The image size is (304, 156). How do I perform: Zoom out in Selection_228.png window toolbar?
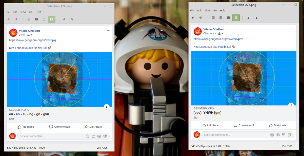click(29, 19)
